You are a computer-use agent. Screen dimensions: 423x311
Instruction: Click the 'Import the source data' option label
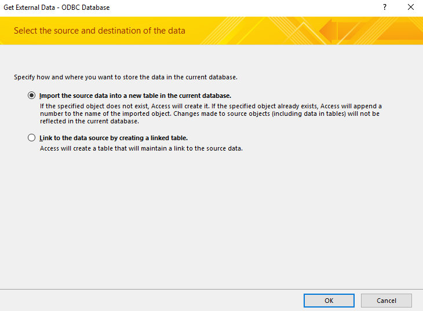135,96
